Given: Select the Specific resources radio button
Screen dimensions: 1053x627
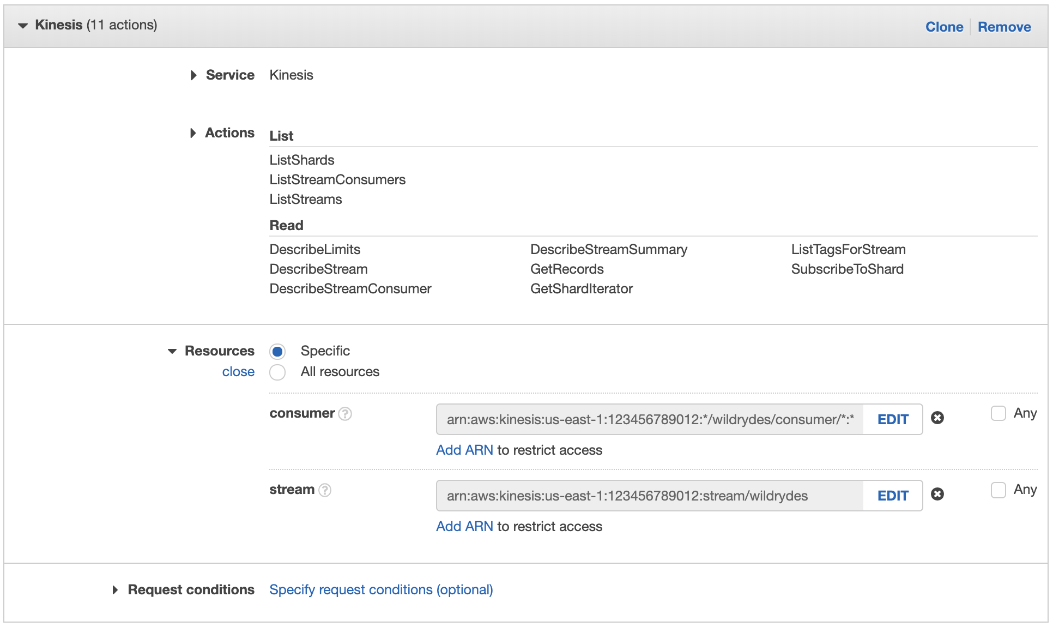Looking at the screenshot, I should pos(277,352).
